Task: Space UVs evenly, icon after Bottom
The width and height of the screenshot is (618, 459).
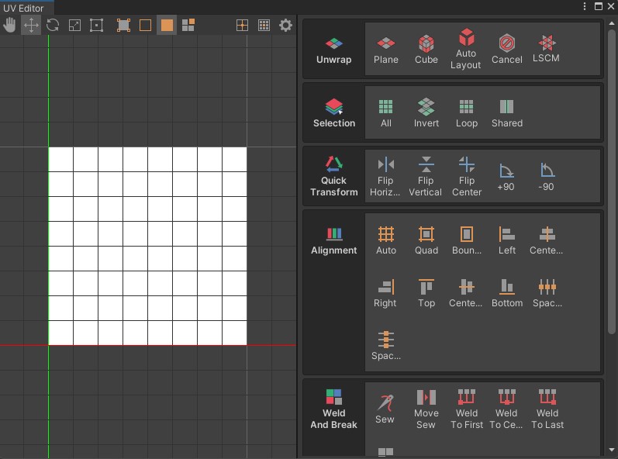Action: pos(547,293)
